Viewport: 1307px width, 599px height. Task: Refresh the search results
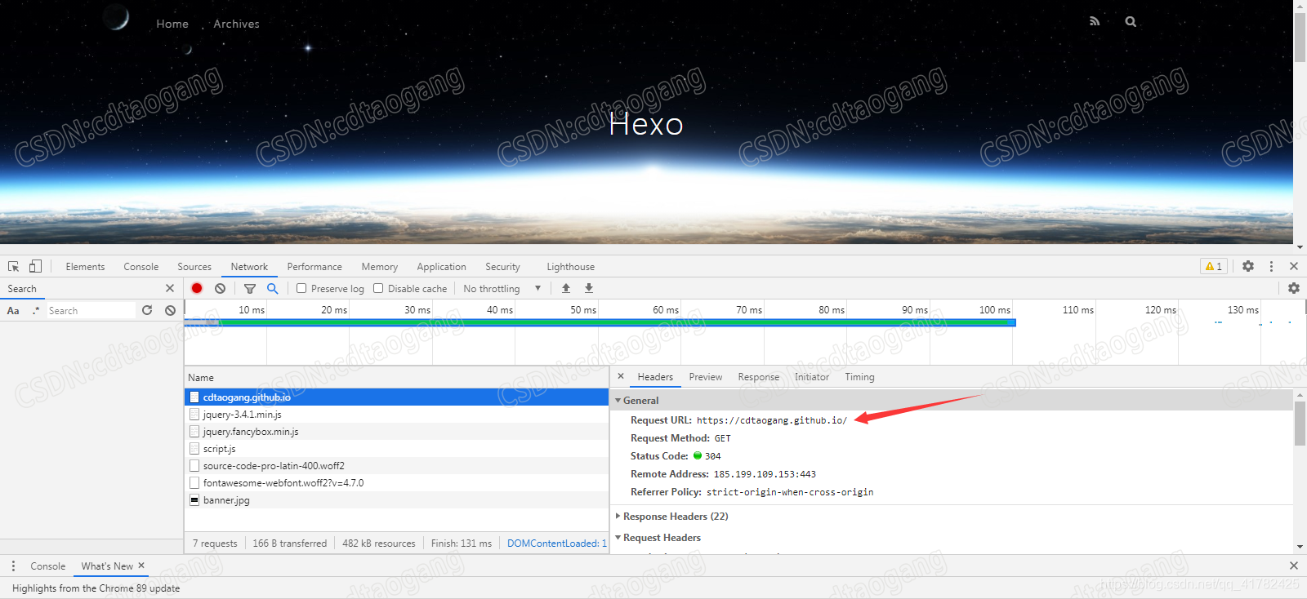point(147,310)
